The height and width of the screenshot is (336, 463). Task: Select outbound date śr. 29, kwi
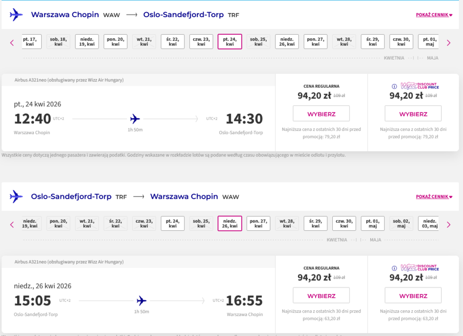pos(373,42)
